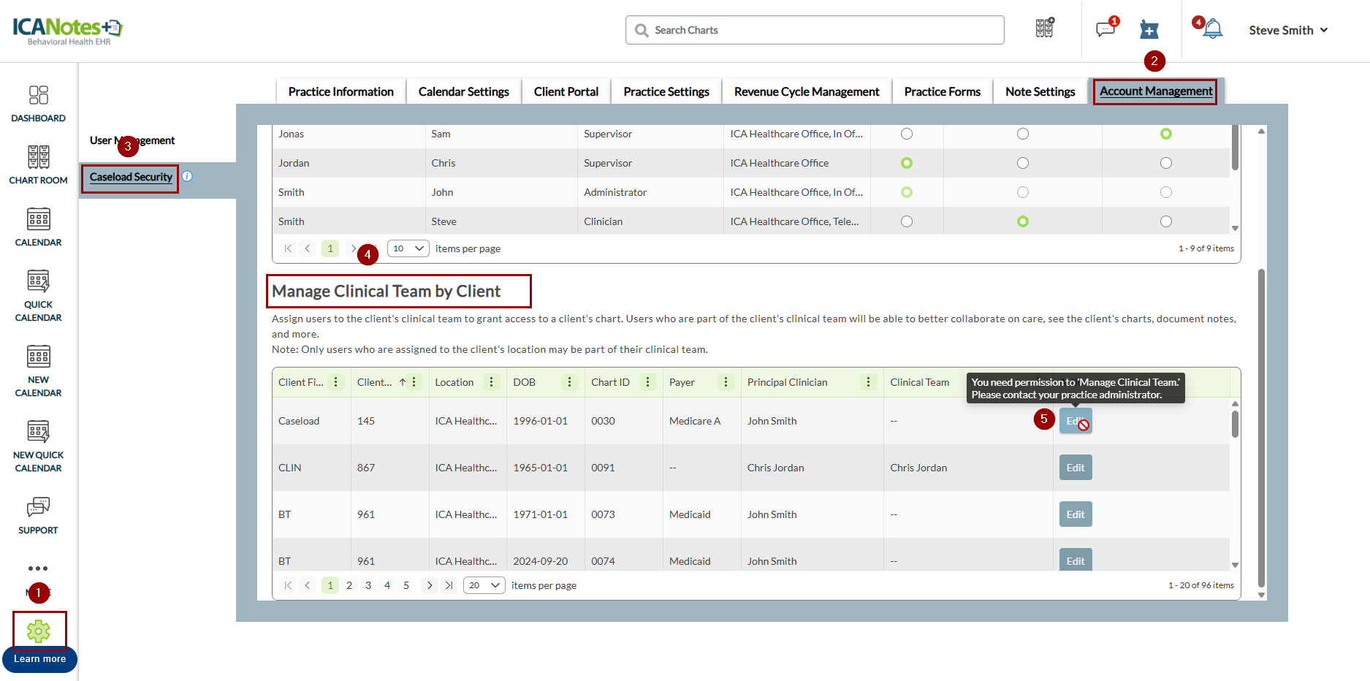Screen dimensions: 1370x681
Task: Click the Learn more button
Action: [x=39, y=659]
